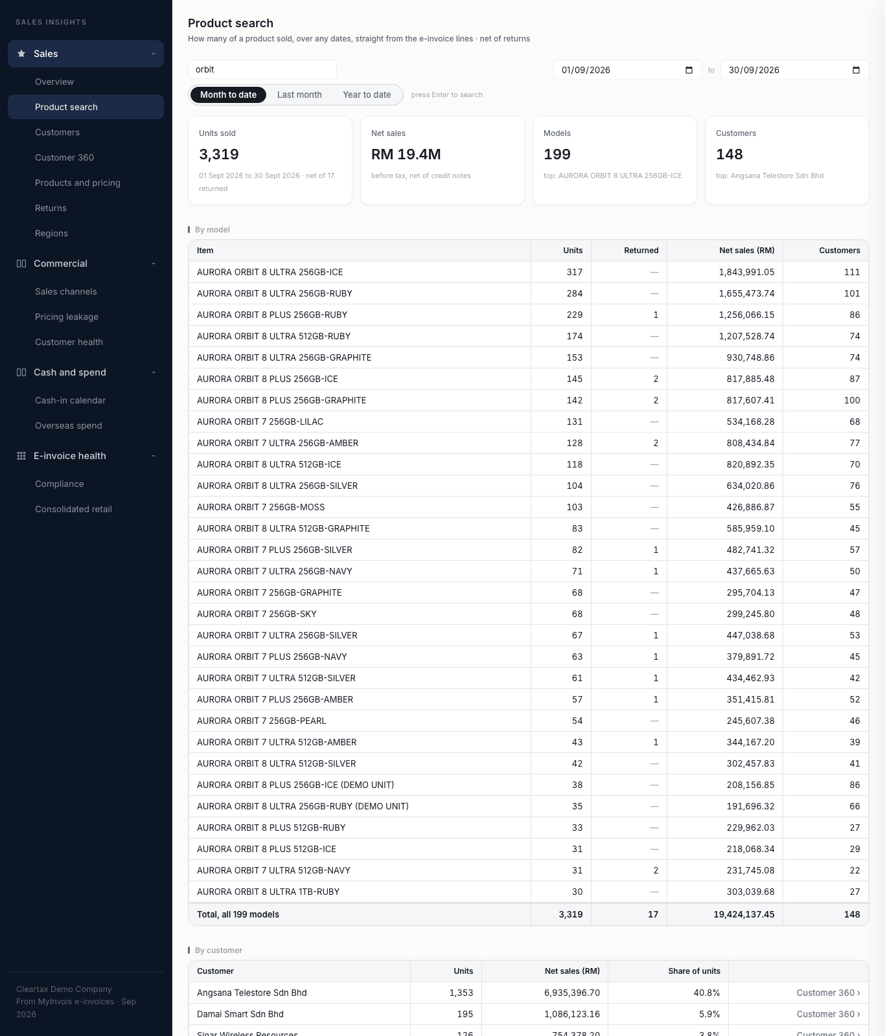Choose the Year to date range
Screen dimensions: 885x1036
[367, 95]
